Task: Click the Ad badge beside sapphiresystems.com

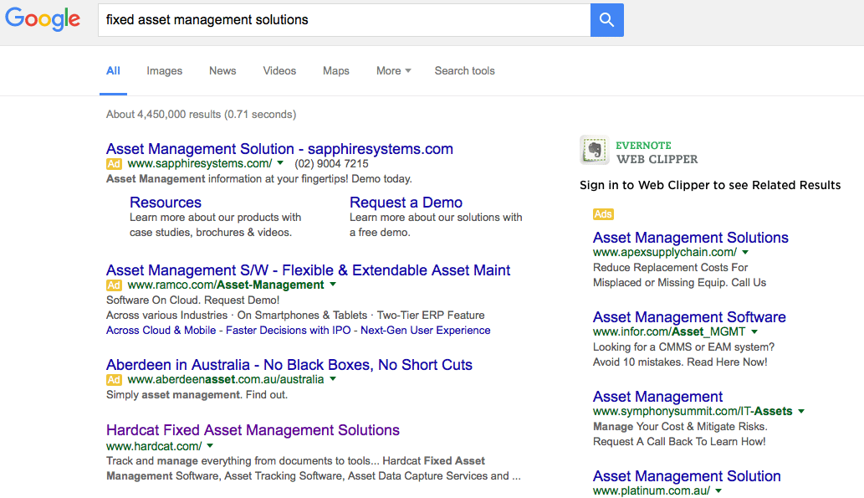Action: click(x=114, y=164)
